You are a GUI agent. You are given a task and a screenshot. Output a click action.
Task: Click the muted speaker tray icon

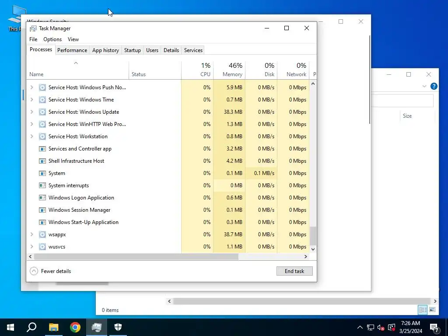381,327
